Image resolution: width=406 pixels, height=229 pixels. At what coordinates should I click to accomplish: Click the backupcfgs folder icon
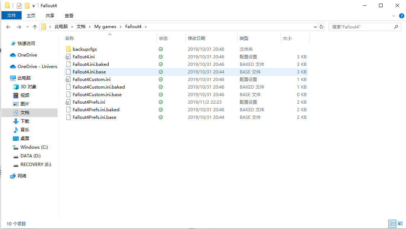coord(68,49)
